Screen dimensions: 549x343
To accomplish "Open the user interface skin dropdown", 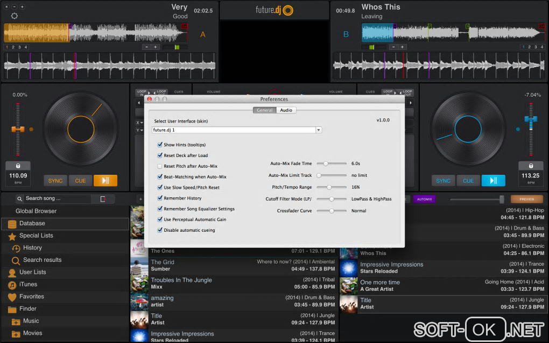I will pos(319,130).
